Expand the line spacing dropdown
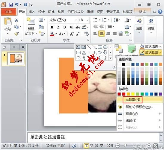This screenshot has width=164, height=150. (x=120, y=20)
